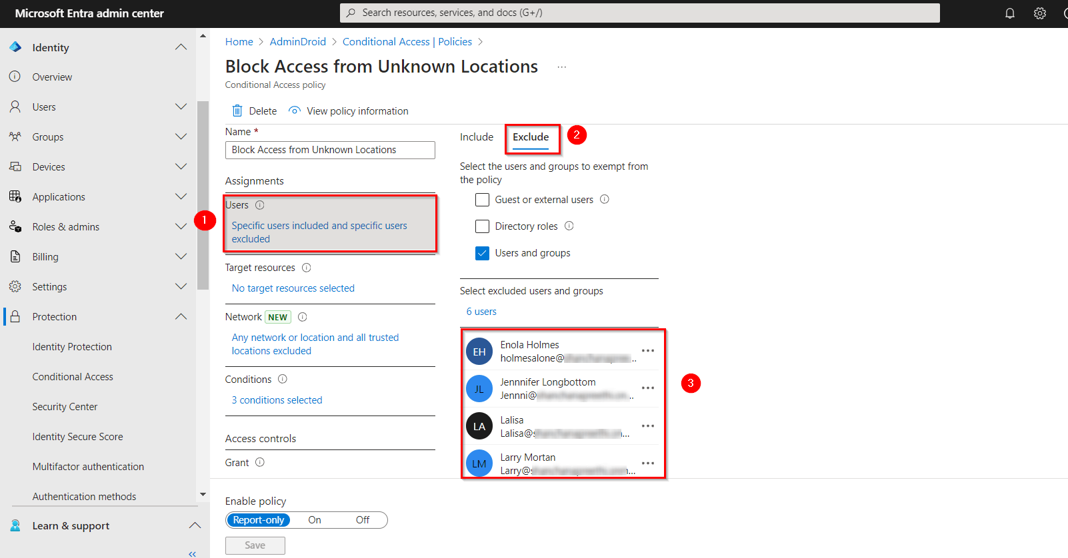Open more options for Larry Mortan
The width and height of the screenshot is (1068, 558).
(648, 463)
